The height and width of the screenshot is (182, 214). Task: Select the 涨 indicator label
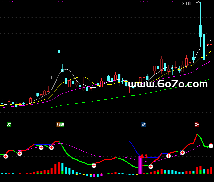coord(197,125)
